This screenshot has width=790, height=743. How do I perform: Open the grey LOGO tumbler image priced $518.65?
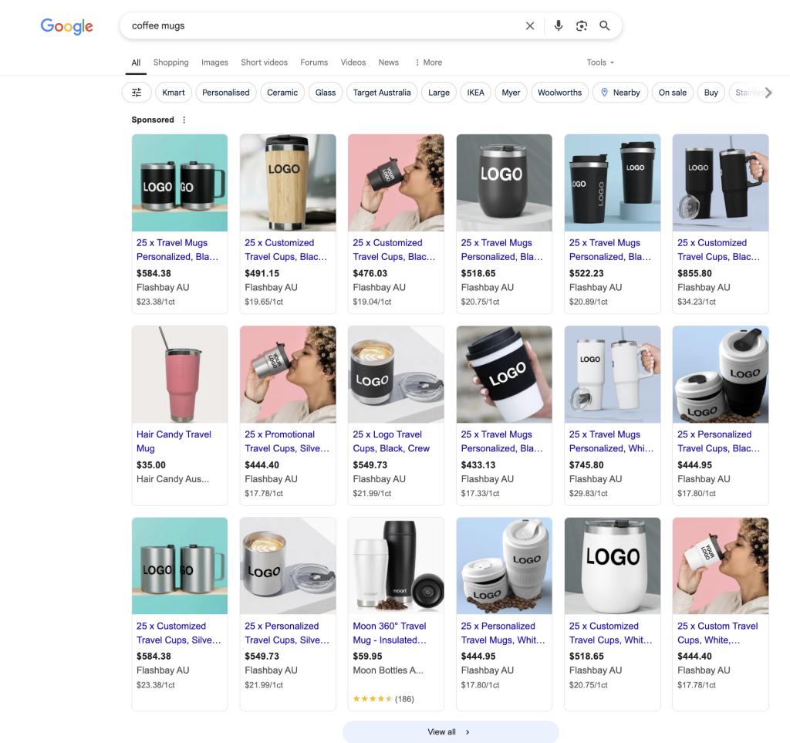click(505, 183)
